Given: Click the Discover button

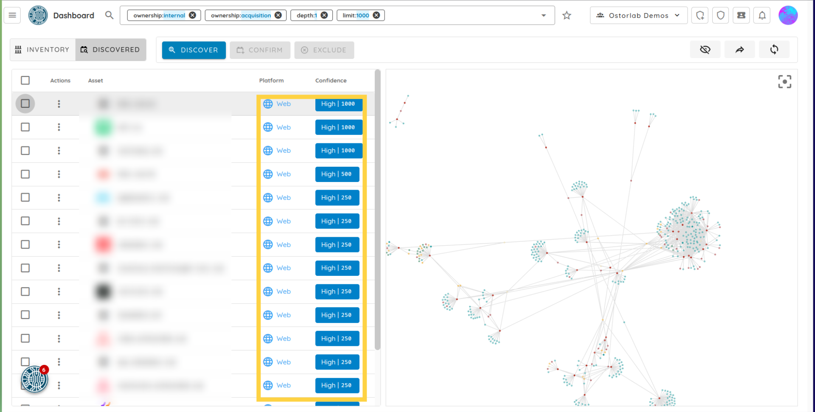Looking at the screenshot, I should pyautogui.click(x=194, y=50).
